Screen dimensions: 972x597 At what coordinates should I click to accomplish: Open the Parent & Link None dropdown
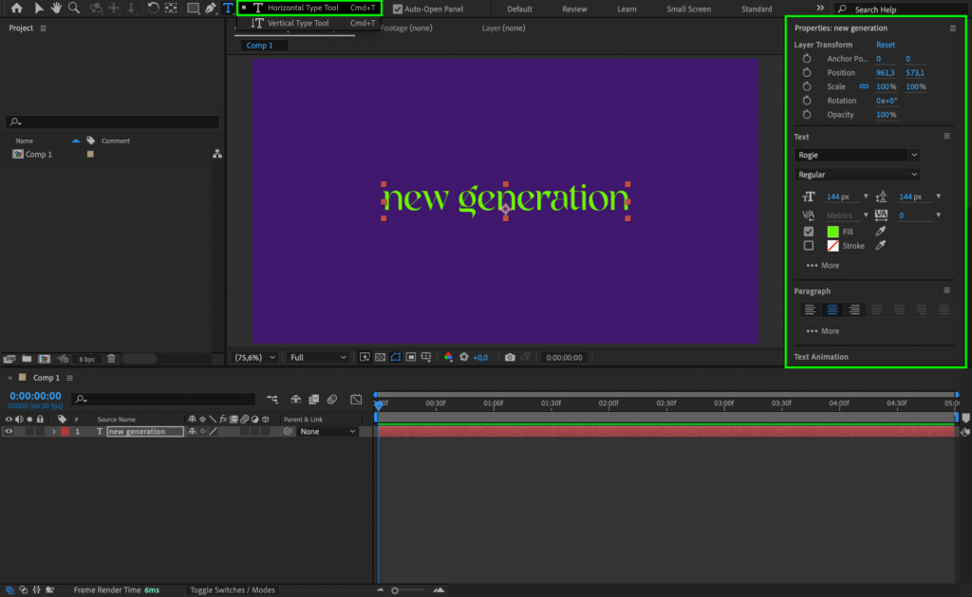[327, 431]
